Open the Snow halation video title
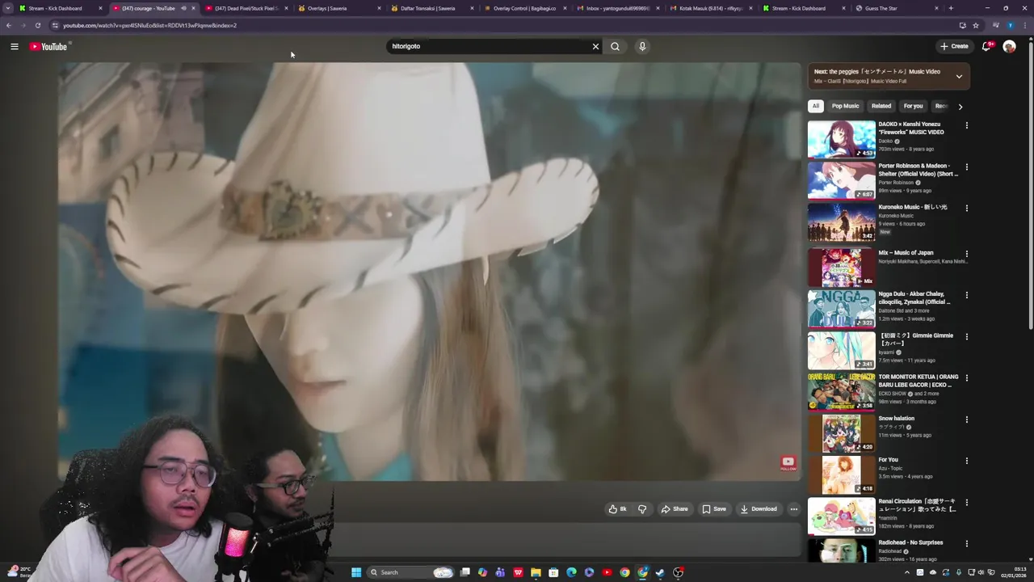This screenshot has height=582, width=1034. point(897,419)
